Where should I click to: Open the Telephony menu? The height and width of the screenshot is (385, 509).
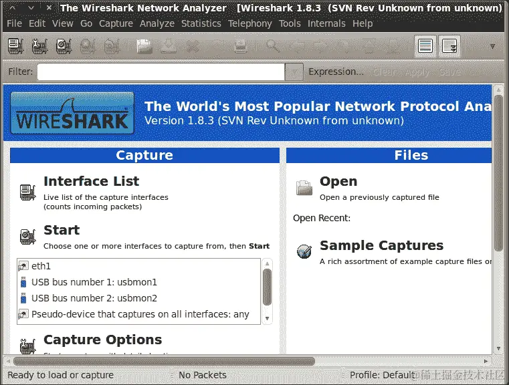coord(250,23)
